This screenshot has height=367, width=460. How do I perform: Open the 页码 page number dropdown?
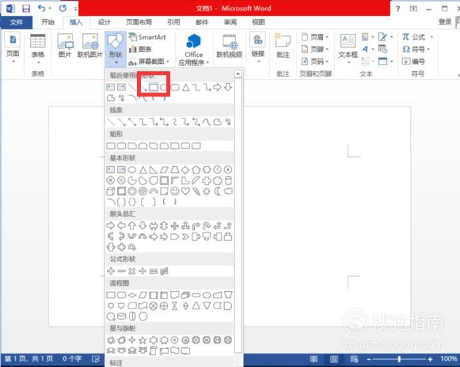315,61
